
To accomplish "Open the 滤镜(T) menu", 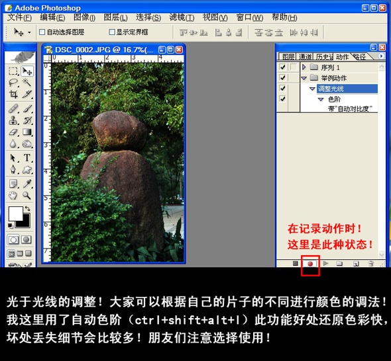I will click(182, 18).
